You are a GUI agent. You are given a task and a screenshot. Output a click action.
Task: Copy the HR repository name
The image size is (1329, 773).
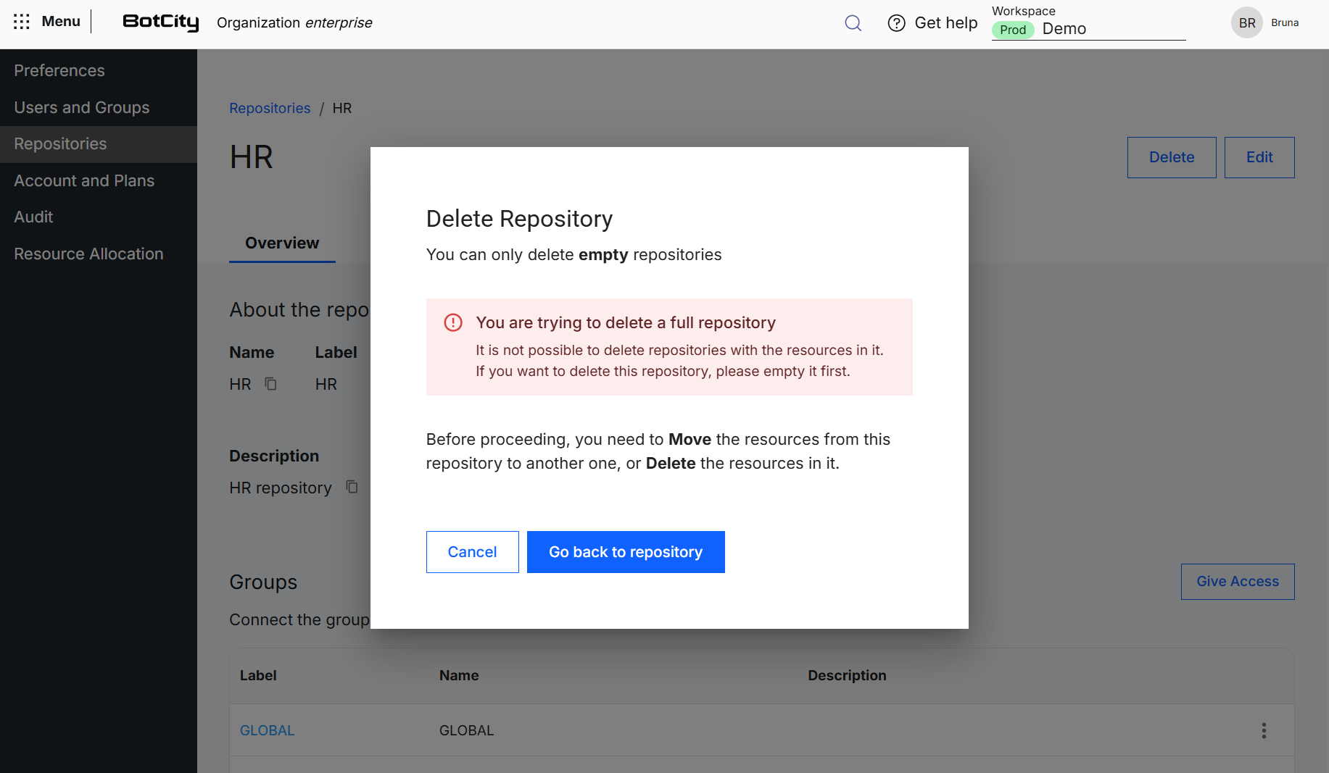(x=270, y=384)
